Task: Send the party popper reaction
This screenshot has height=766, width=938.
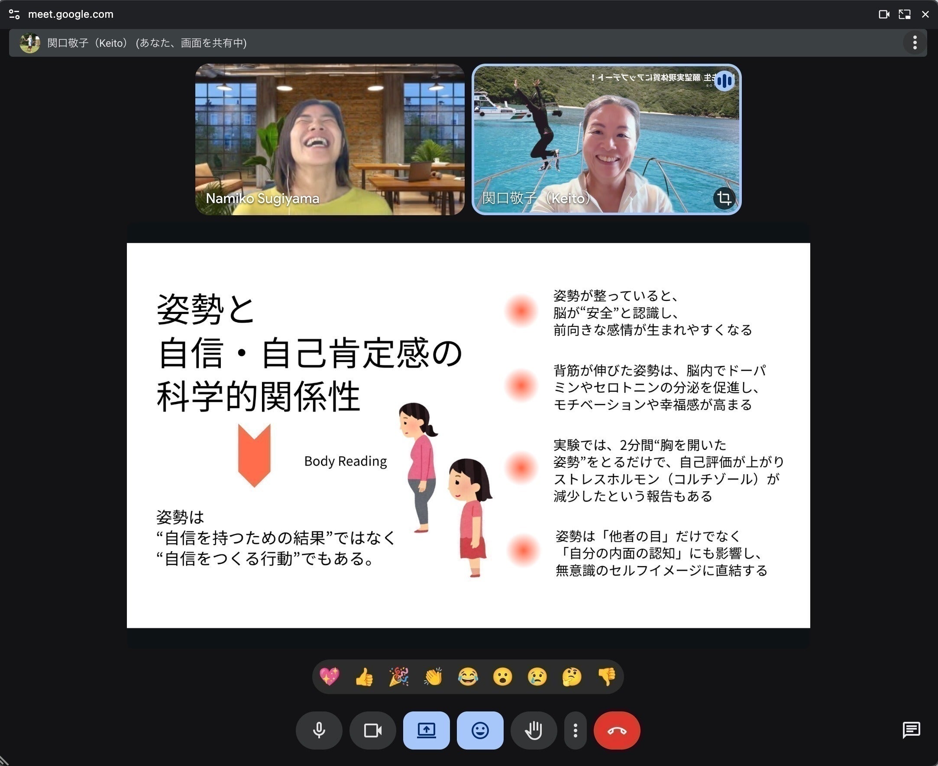Action: pyautogui.click(x=398, y=676)
